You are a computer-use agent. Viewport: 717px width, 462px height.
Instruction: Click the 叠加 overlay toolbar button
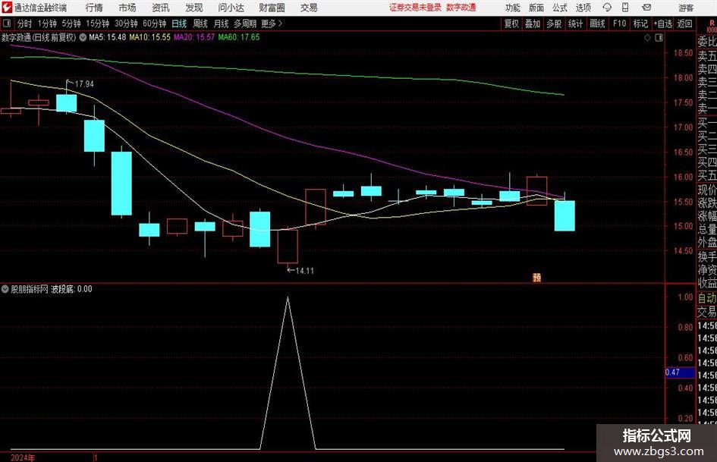coord(533,24)
